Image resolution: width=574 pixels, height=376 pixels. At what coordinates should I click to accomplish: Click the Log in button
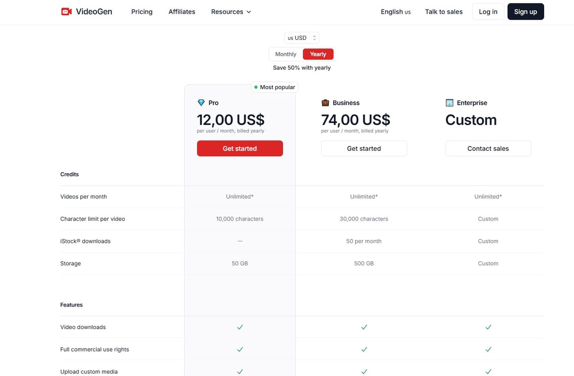(488, 12)
